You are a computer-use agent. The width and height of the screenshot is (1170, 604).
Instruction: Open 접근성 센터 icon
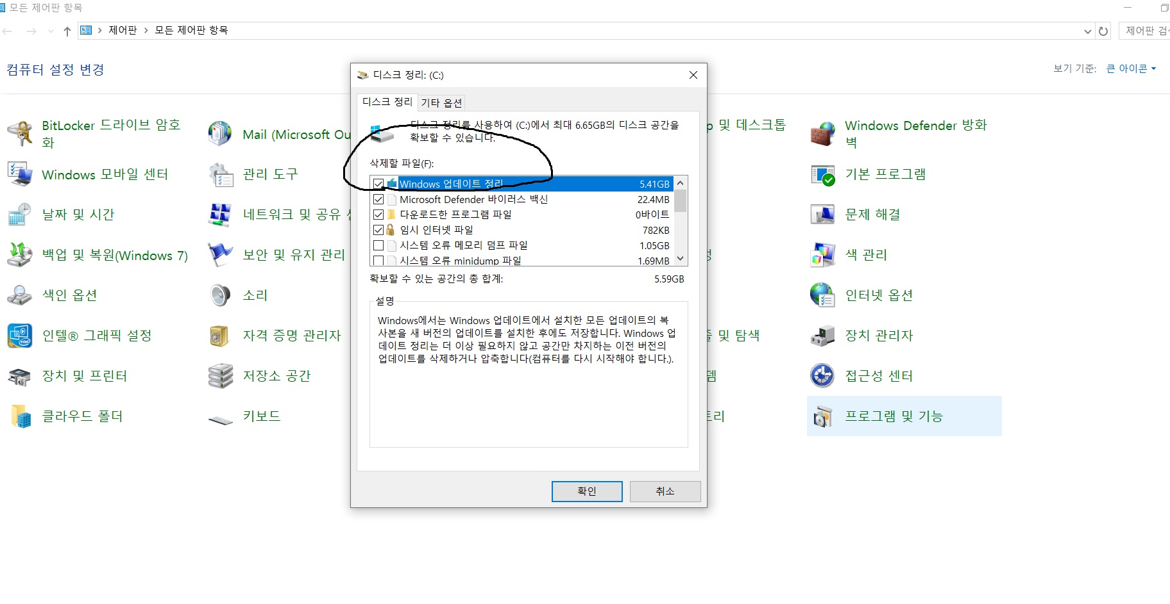pyautogui.click(x=823, y=376)
